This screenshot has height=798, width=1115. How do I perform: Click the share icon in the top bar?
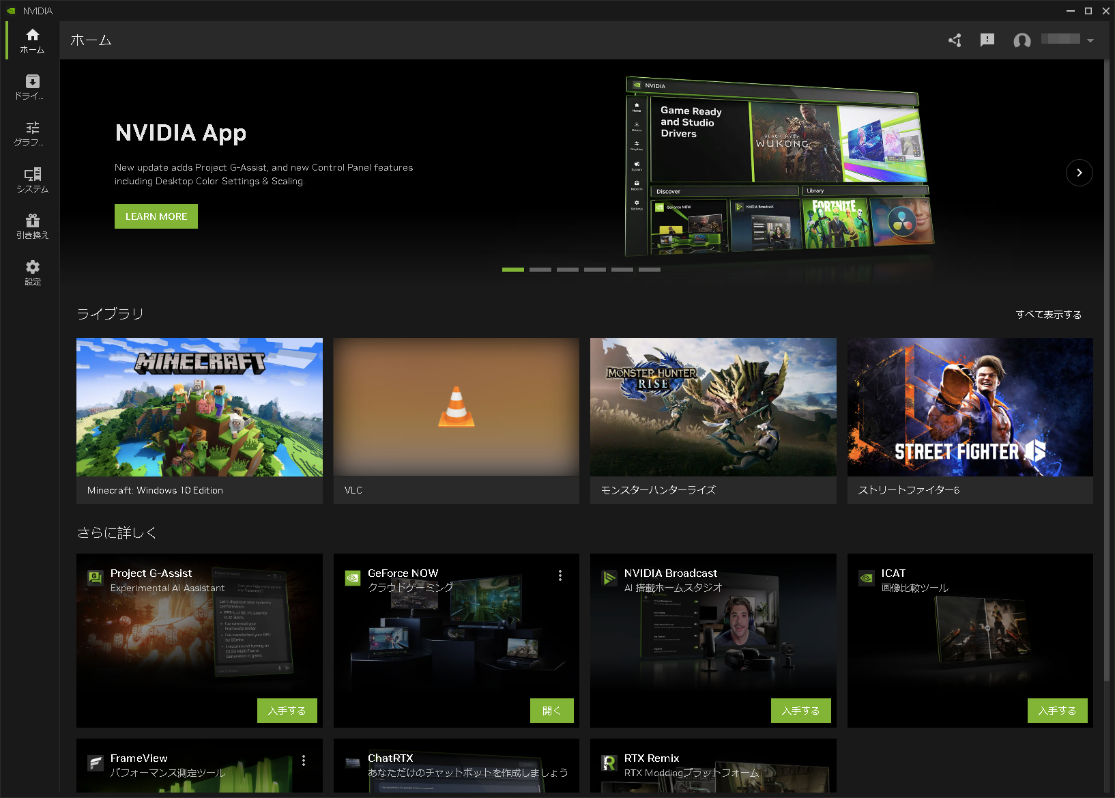(955, 40)
